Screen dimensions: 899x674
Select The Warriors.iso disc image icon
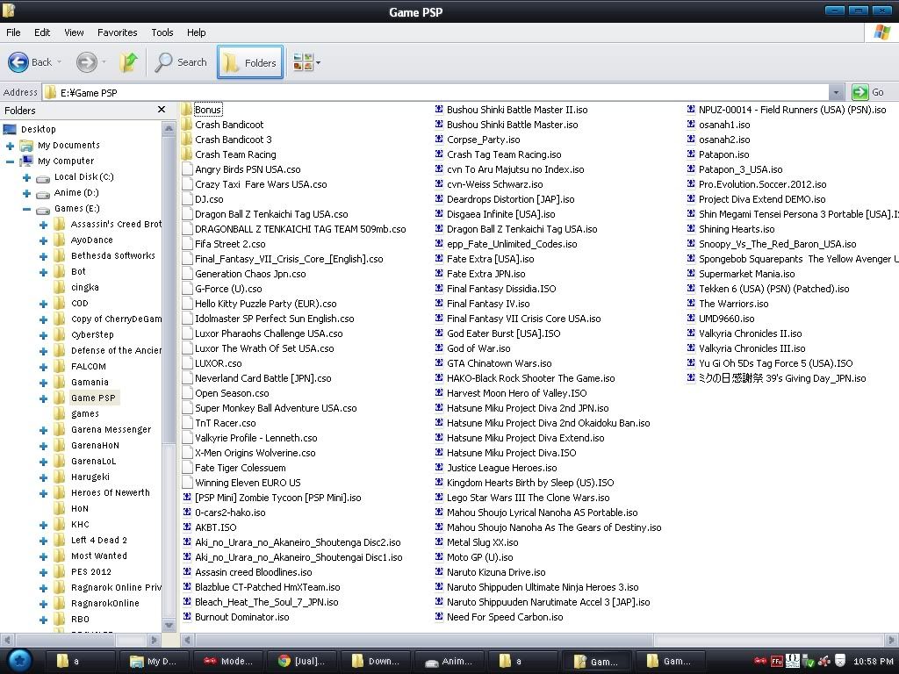click(691, 303)
